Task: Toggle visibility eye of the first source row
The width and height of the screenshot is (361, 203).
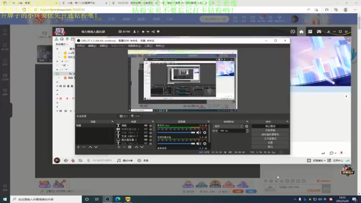Action: click(146, 125)
